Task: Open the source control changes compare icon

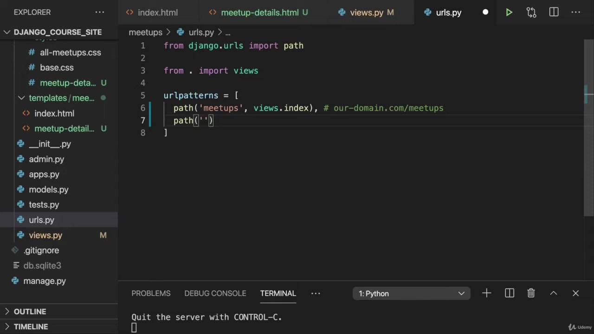Action: click(x=531, y=13)
